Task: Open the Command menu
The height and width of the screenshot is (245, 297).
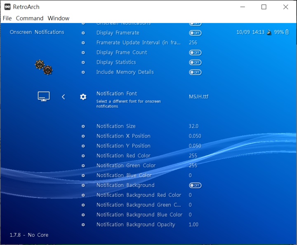Action: [30, 18]
